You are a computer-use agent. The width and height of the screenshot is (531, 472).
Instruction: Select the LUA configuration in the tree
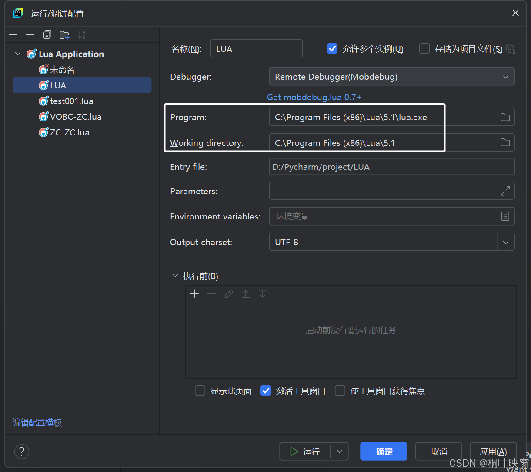(82, 85)
